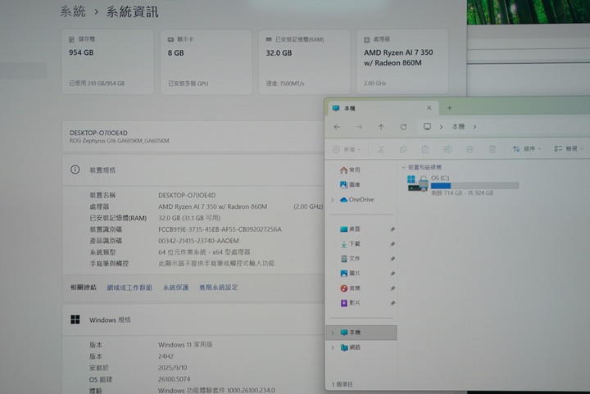The image size is (590, 394).
Task: Open the 網域或工作群組 link
Action: pyautogui.click(x=129, y=288)
